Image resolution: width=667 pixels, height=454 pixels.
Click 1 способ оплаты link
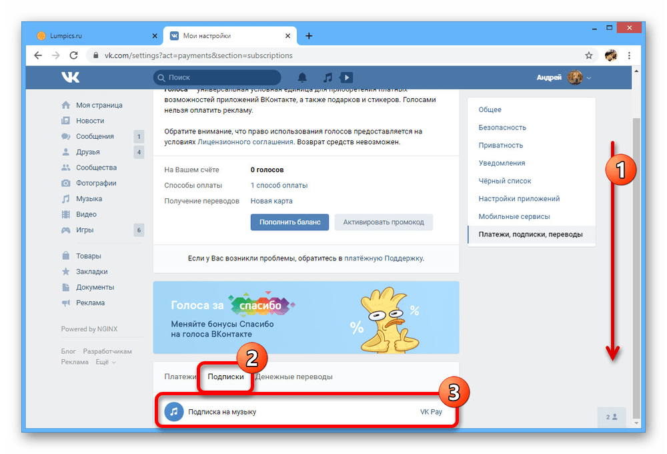(x=279, y=185)
